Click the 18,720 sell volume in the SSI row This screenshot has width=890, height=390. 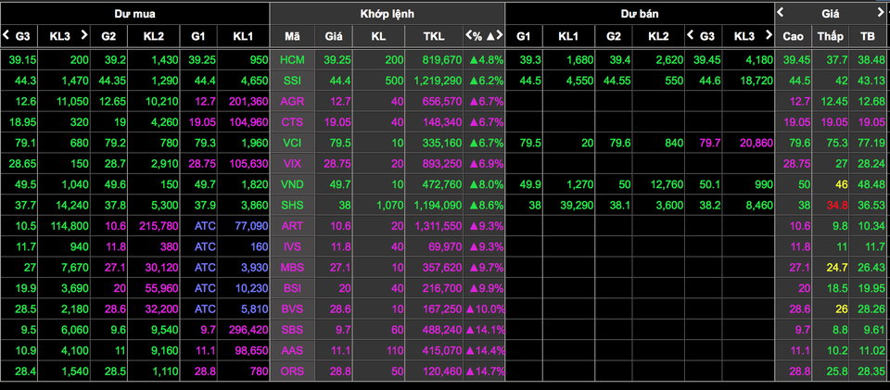pyautogui.click(x=756, y=82)
